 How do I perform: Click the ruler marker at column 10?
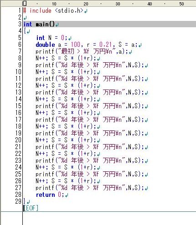(54, 4)
